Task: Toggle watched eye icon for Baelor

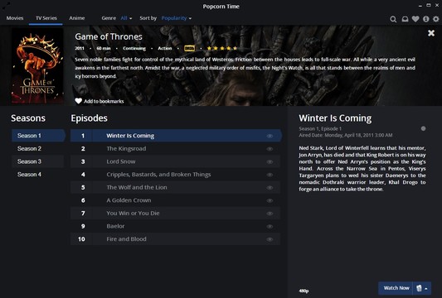Action: pos(270,227)
